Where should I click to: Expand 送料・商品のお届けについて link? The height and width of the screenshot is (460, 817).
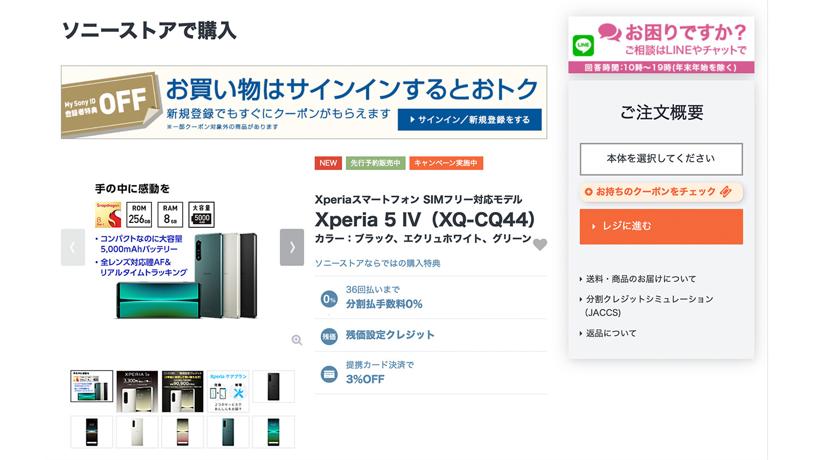638,279
